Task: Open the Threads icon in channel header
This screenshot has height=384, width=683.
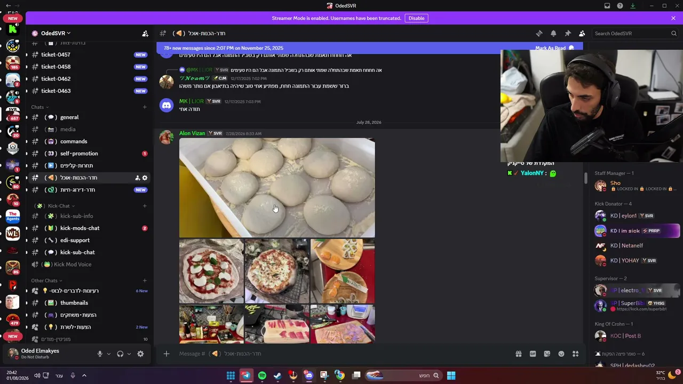Action: (539, 33)
